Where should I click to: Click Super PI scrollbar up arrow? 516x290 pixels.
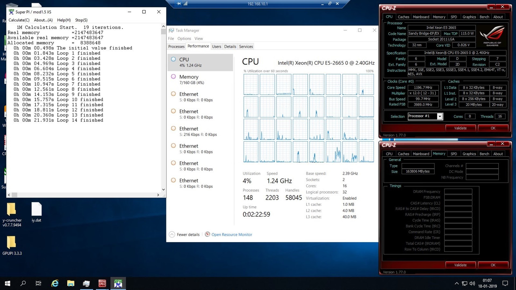coord(163,26)
